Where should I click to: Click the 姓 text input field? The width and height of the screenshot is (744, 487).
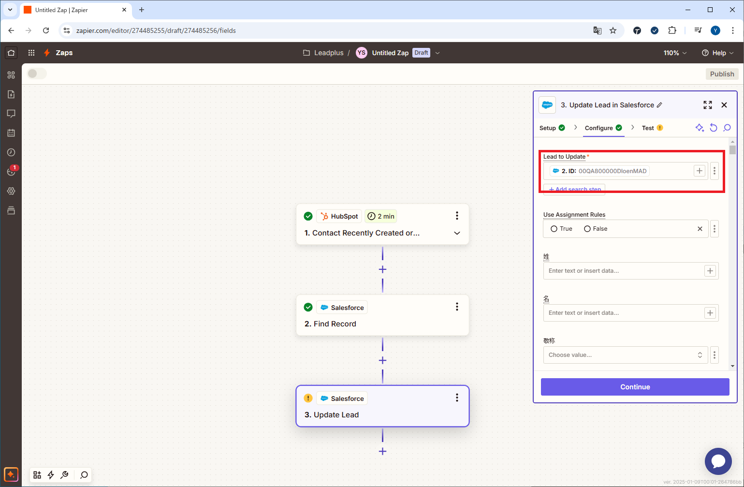(623, 271)
